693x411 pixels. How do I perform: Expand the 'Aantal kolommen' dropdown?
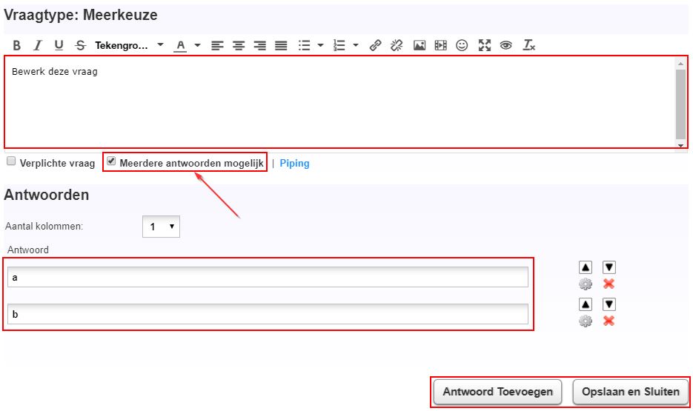click(x=161, y=227)
